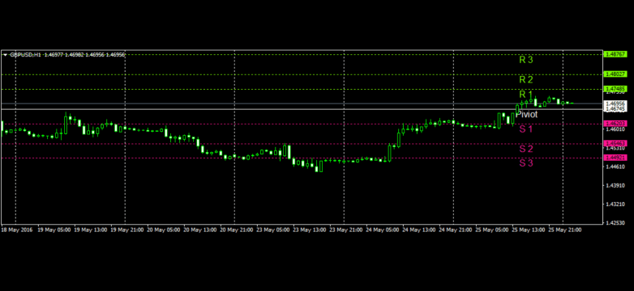The height and width of the screenshot is (291, 634).
Task: Click the 25 May 13:00 time label
Action: pos(529,230)
